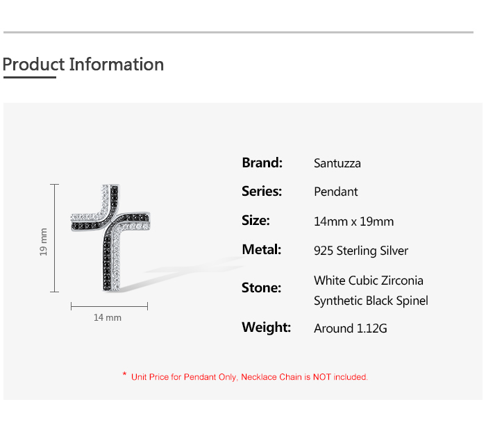
Task: Click the Around 1.12G weight value
Action: (350, 328)
